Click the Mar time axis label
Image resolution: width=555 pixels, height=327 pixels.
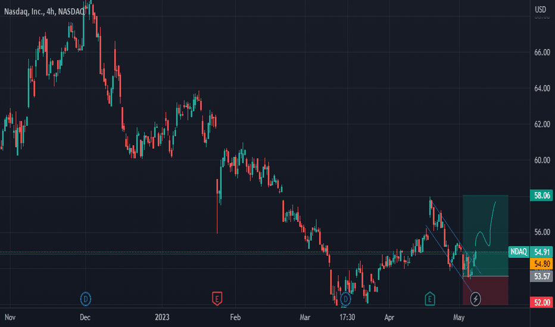tap(305, 317)
